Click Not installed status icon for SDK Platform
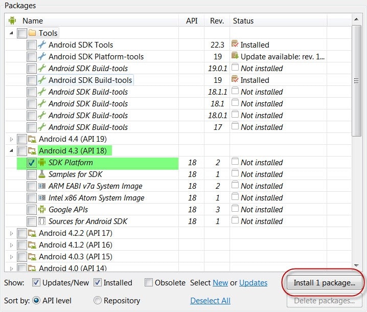Viewport: 367px width, 312px height. pyautogui.click(x=235, y=162)
